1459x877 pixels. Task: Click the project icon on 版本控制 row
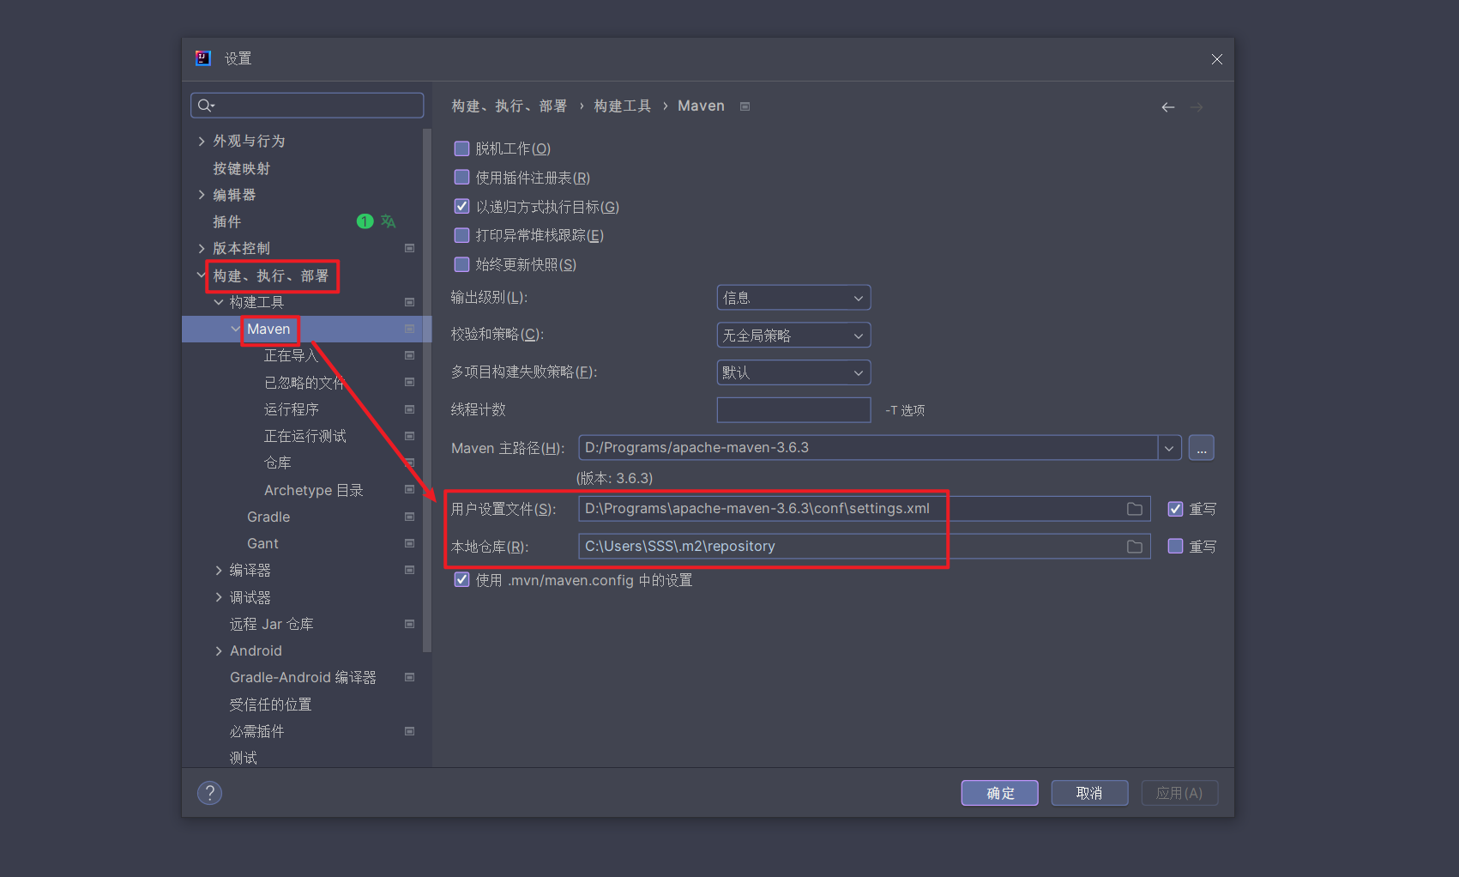pos(409,248)
